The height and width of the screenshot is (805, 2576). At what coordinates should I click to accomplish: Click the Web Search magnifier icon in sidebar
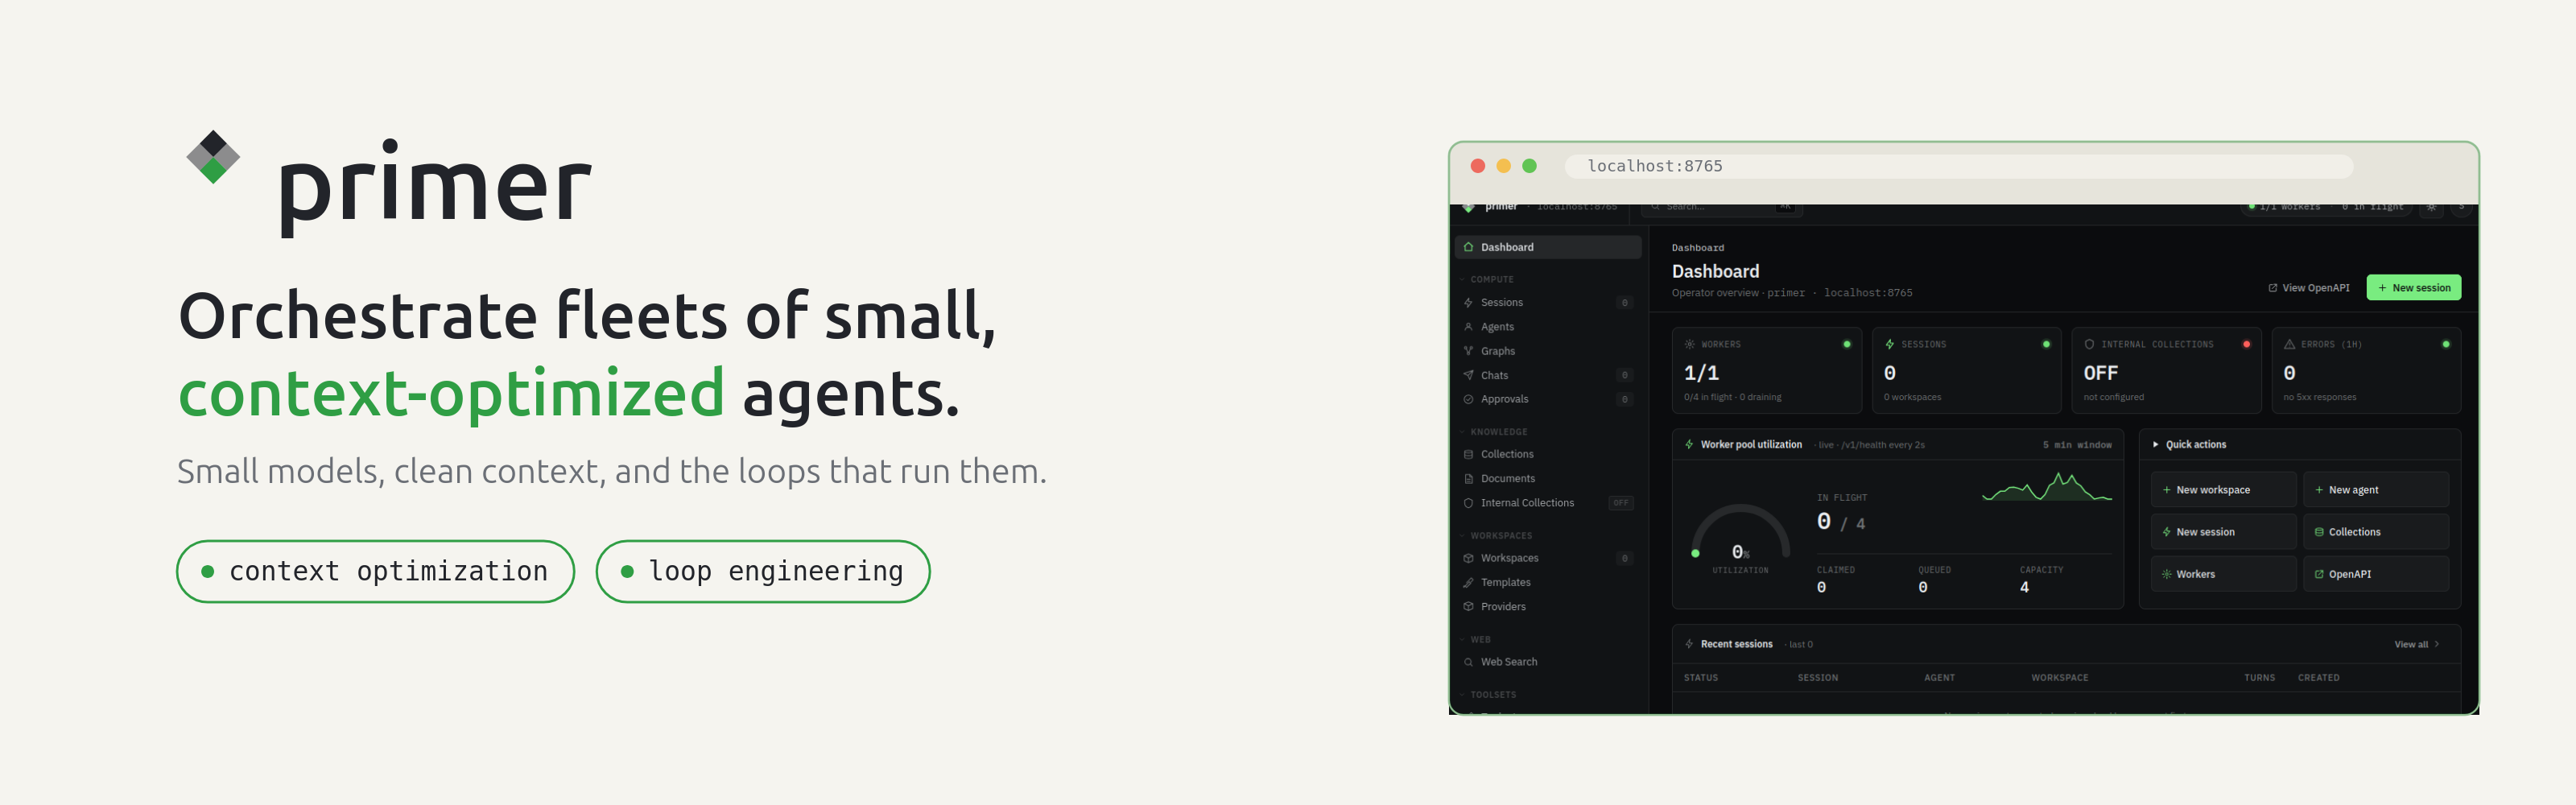tap(1468, 662)
